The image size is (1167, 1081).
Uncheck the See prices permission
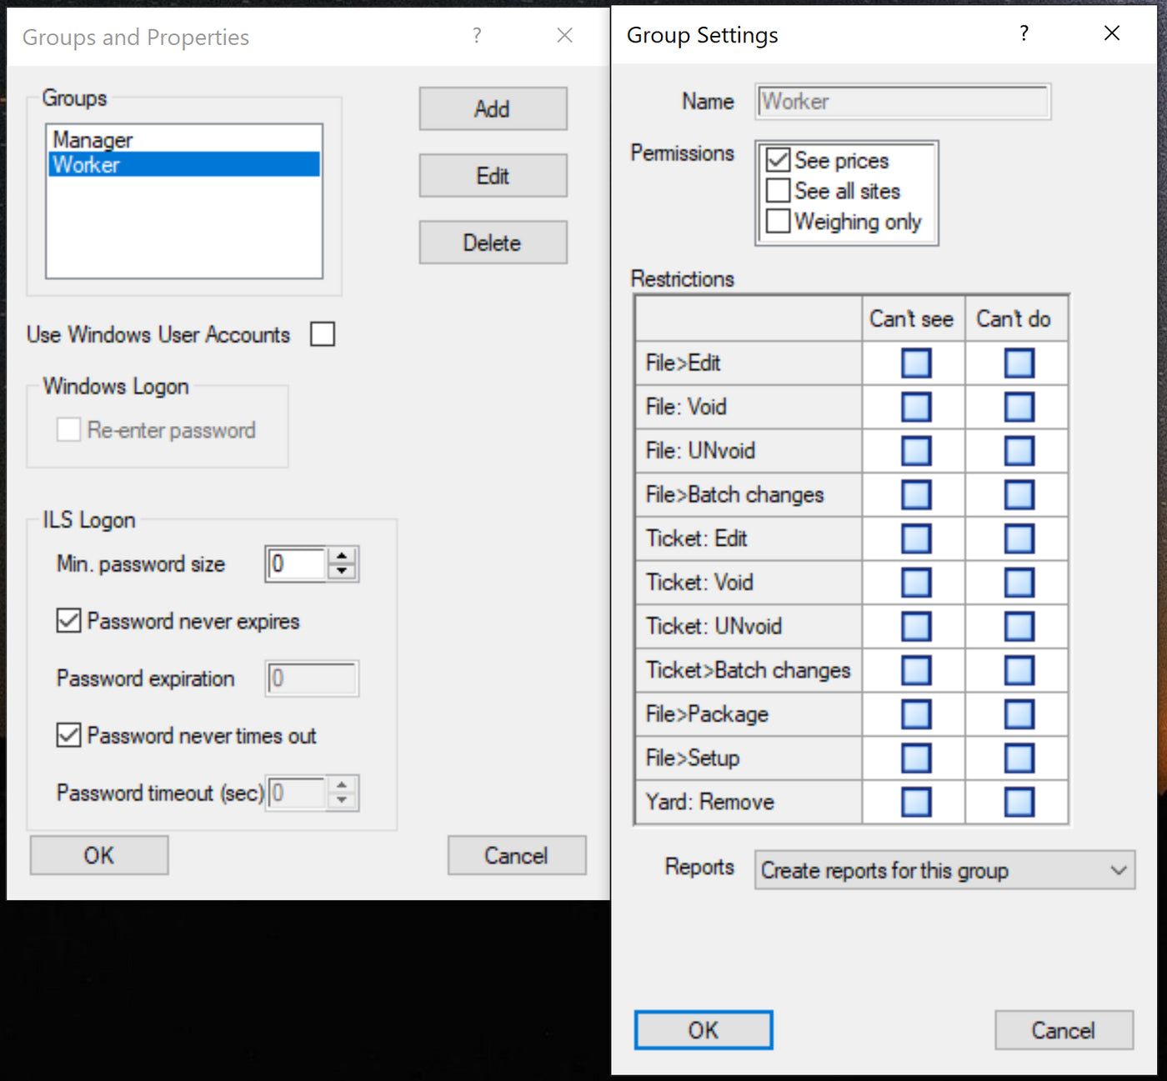[777, 159]
